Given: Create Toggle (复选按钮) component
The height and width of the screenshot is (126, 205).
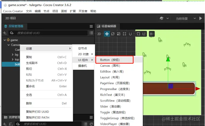Looking at the screenshot, I should (119, 112).
